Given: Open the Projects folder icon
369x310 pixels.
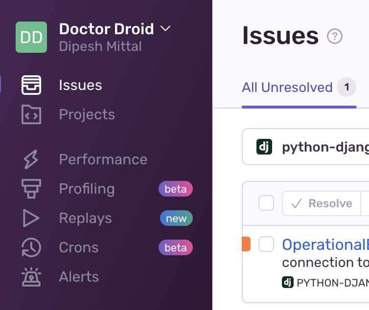Looking at the screenshot, I should [x=31, y=114].
